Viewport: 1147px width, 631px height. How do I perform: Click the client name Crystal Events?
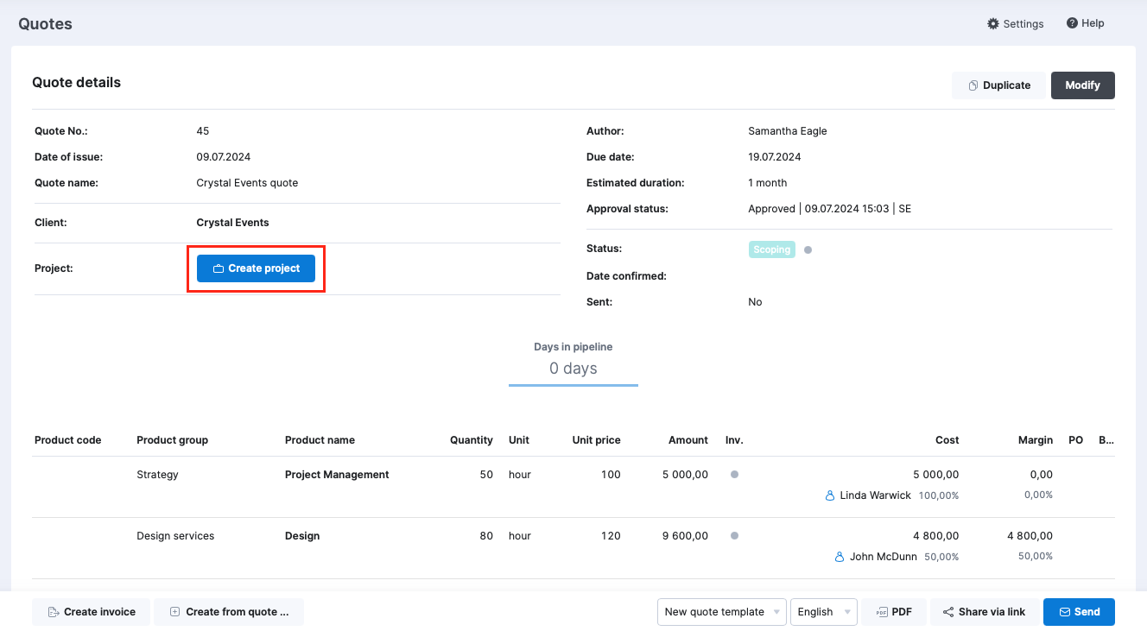click(232, 223)
